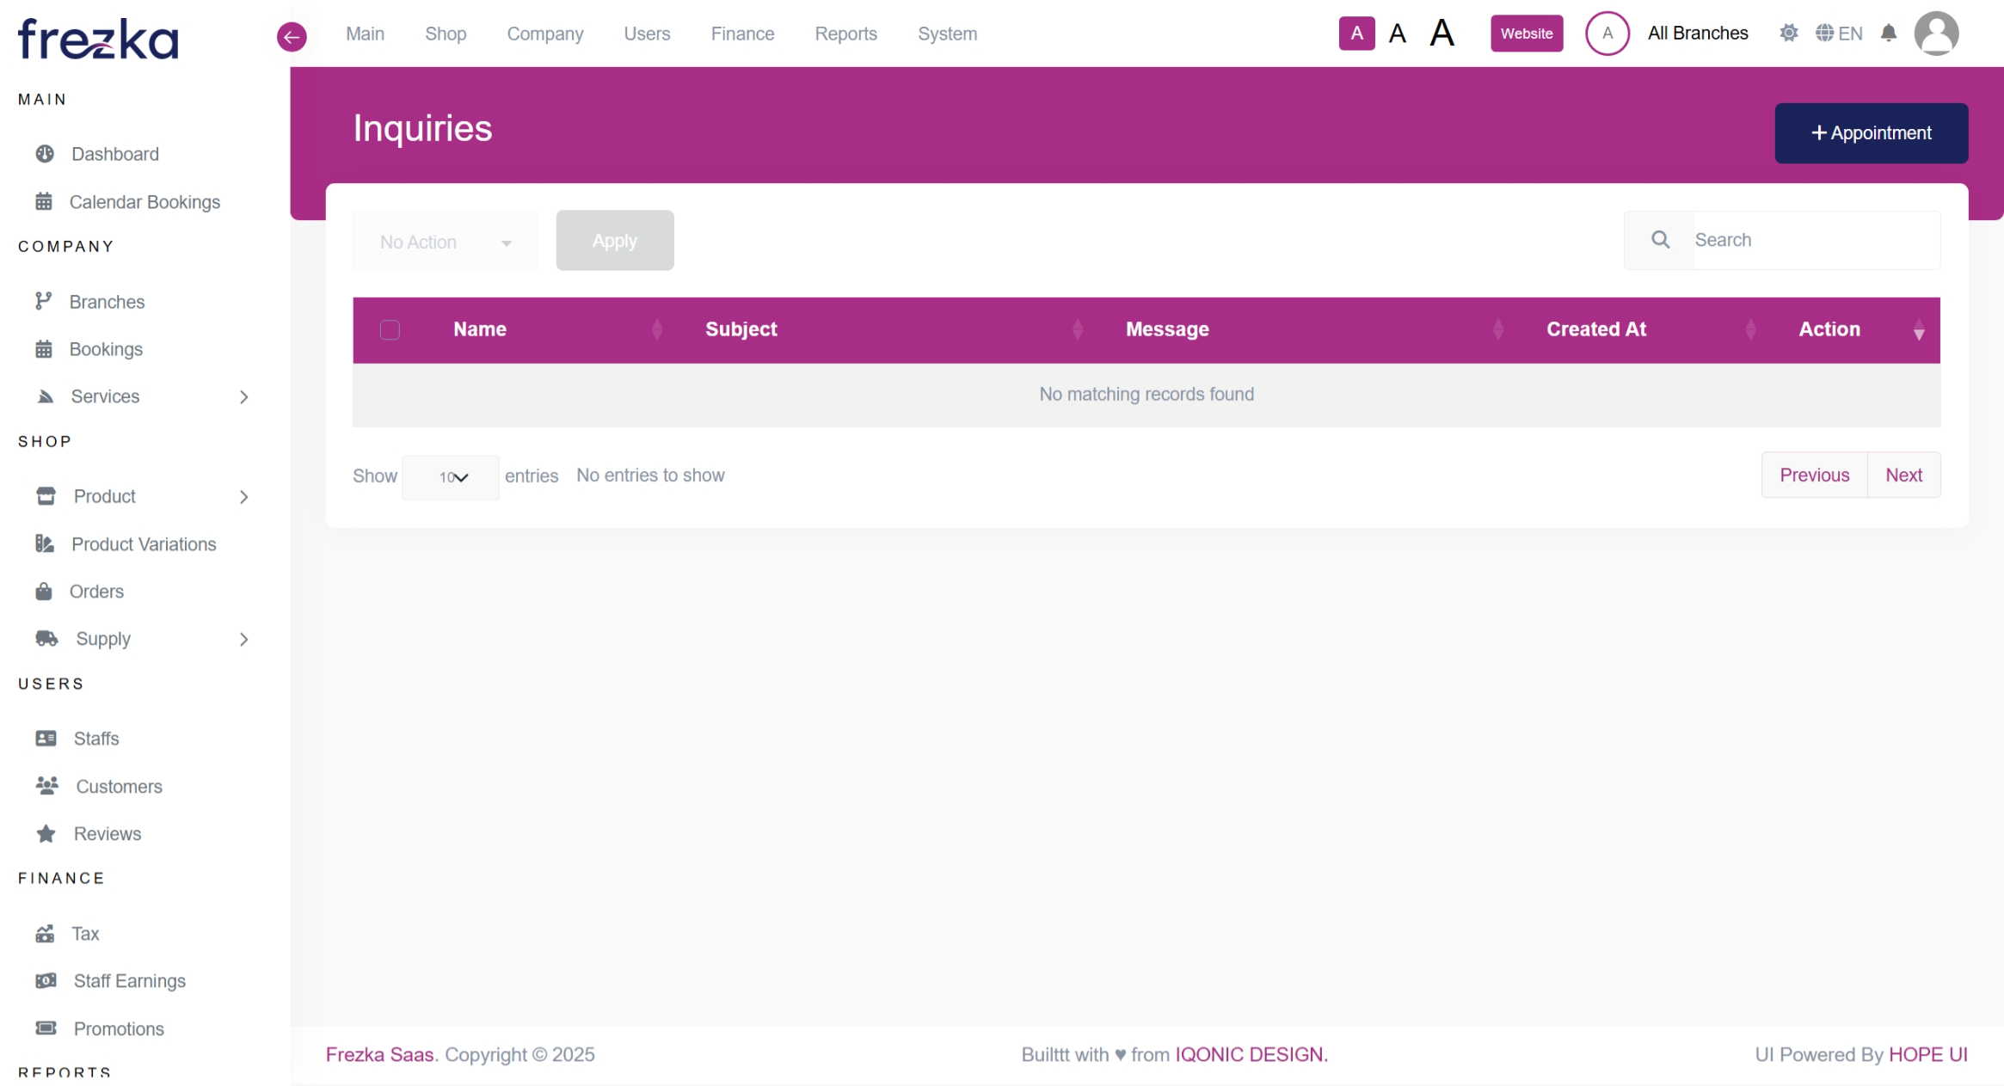Image resolution: width=2004 pixels, height=1086 pixels.
Task: Collapse sidebar with the back arrow icon
Action: (x=292, y=36)
